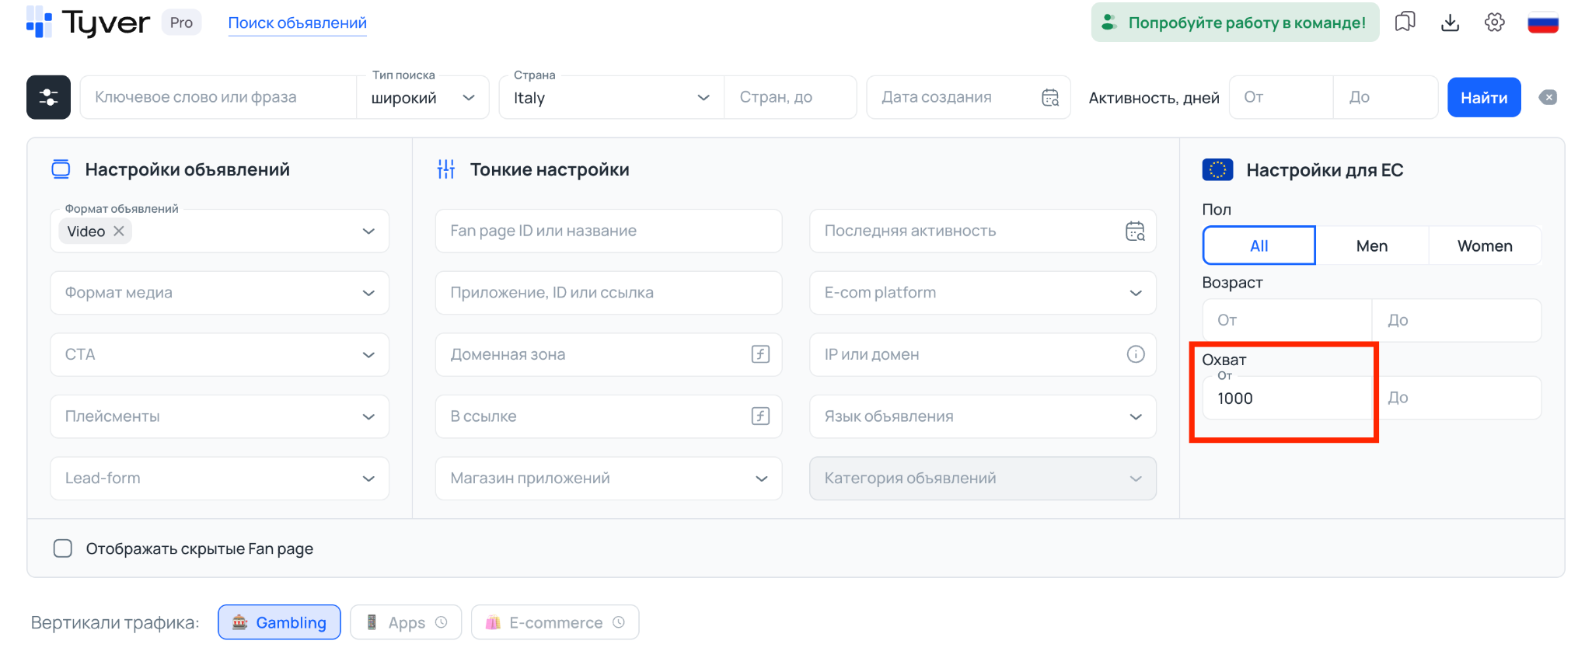
Task: Expand E-com platform dropdown
Action: coord(983,293)
